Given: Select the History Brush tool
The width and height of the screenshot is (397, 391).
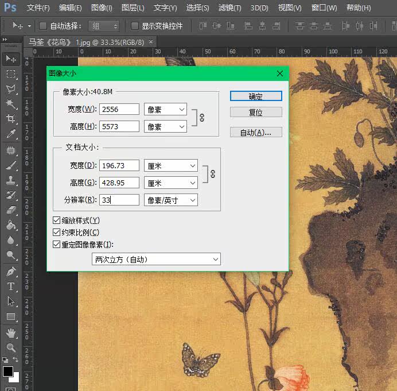Looking at the screenshot, I should (x=11, y=195).
